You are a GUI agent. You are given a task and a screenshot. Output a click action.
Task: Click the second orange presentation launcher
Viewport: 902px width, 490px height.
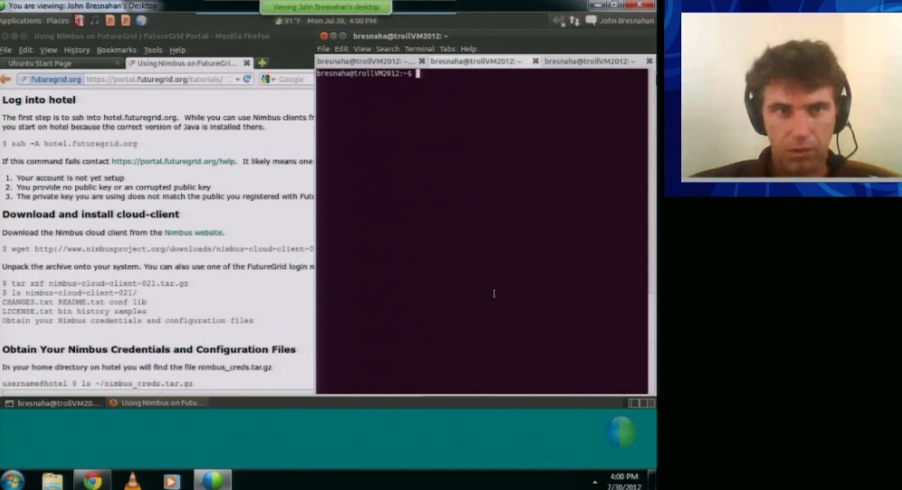tap(126, 21)
